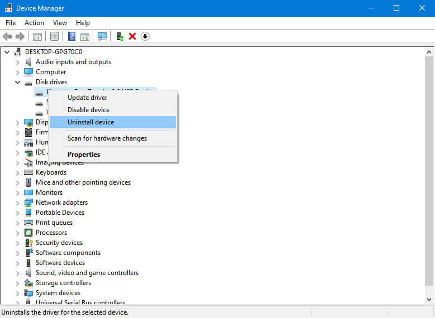Select the Imaging devices tree item
Screen dimensions: 435x318
point(59,162)
